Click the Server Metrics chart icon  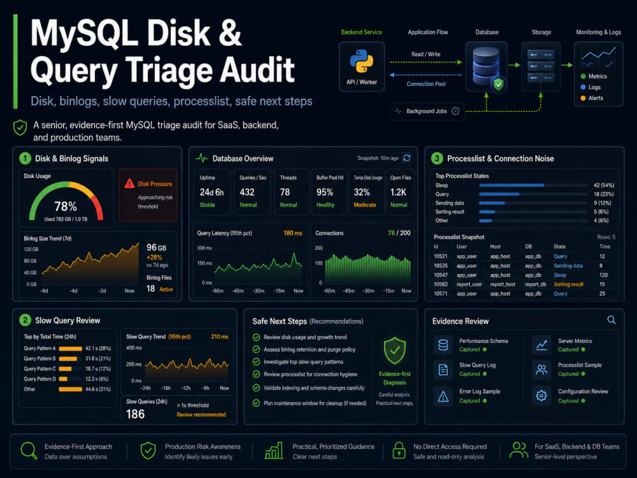tap(541, 345)
